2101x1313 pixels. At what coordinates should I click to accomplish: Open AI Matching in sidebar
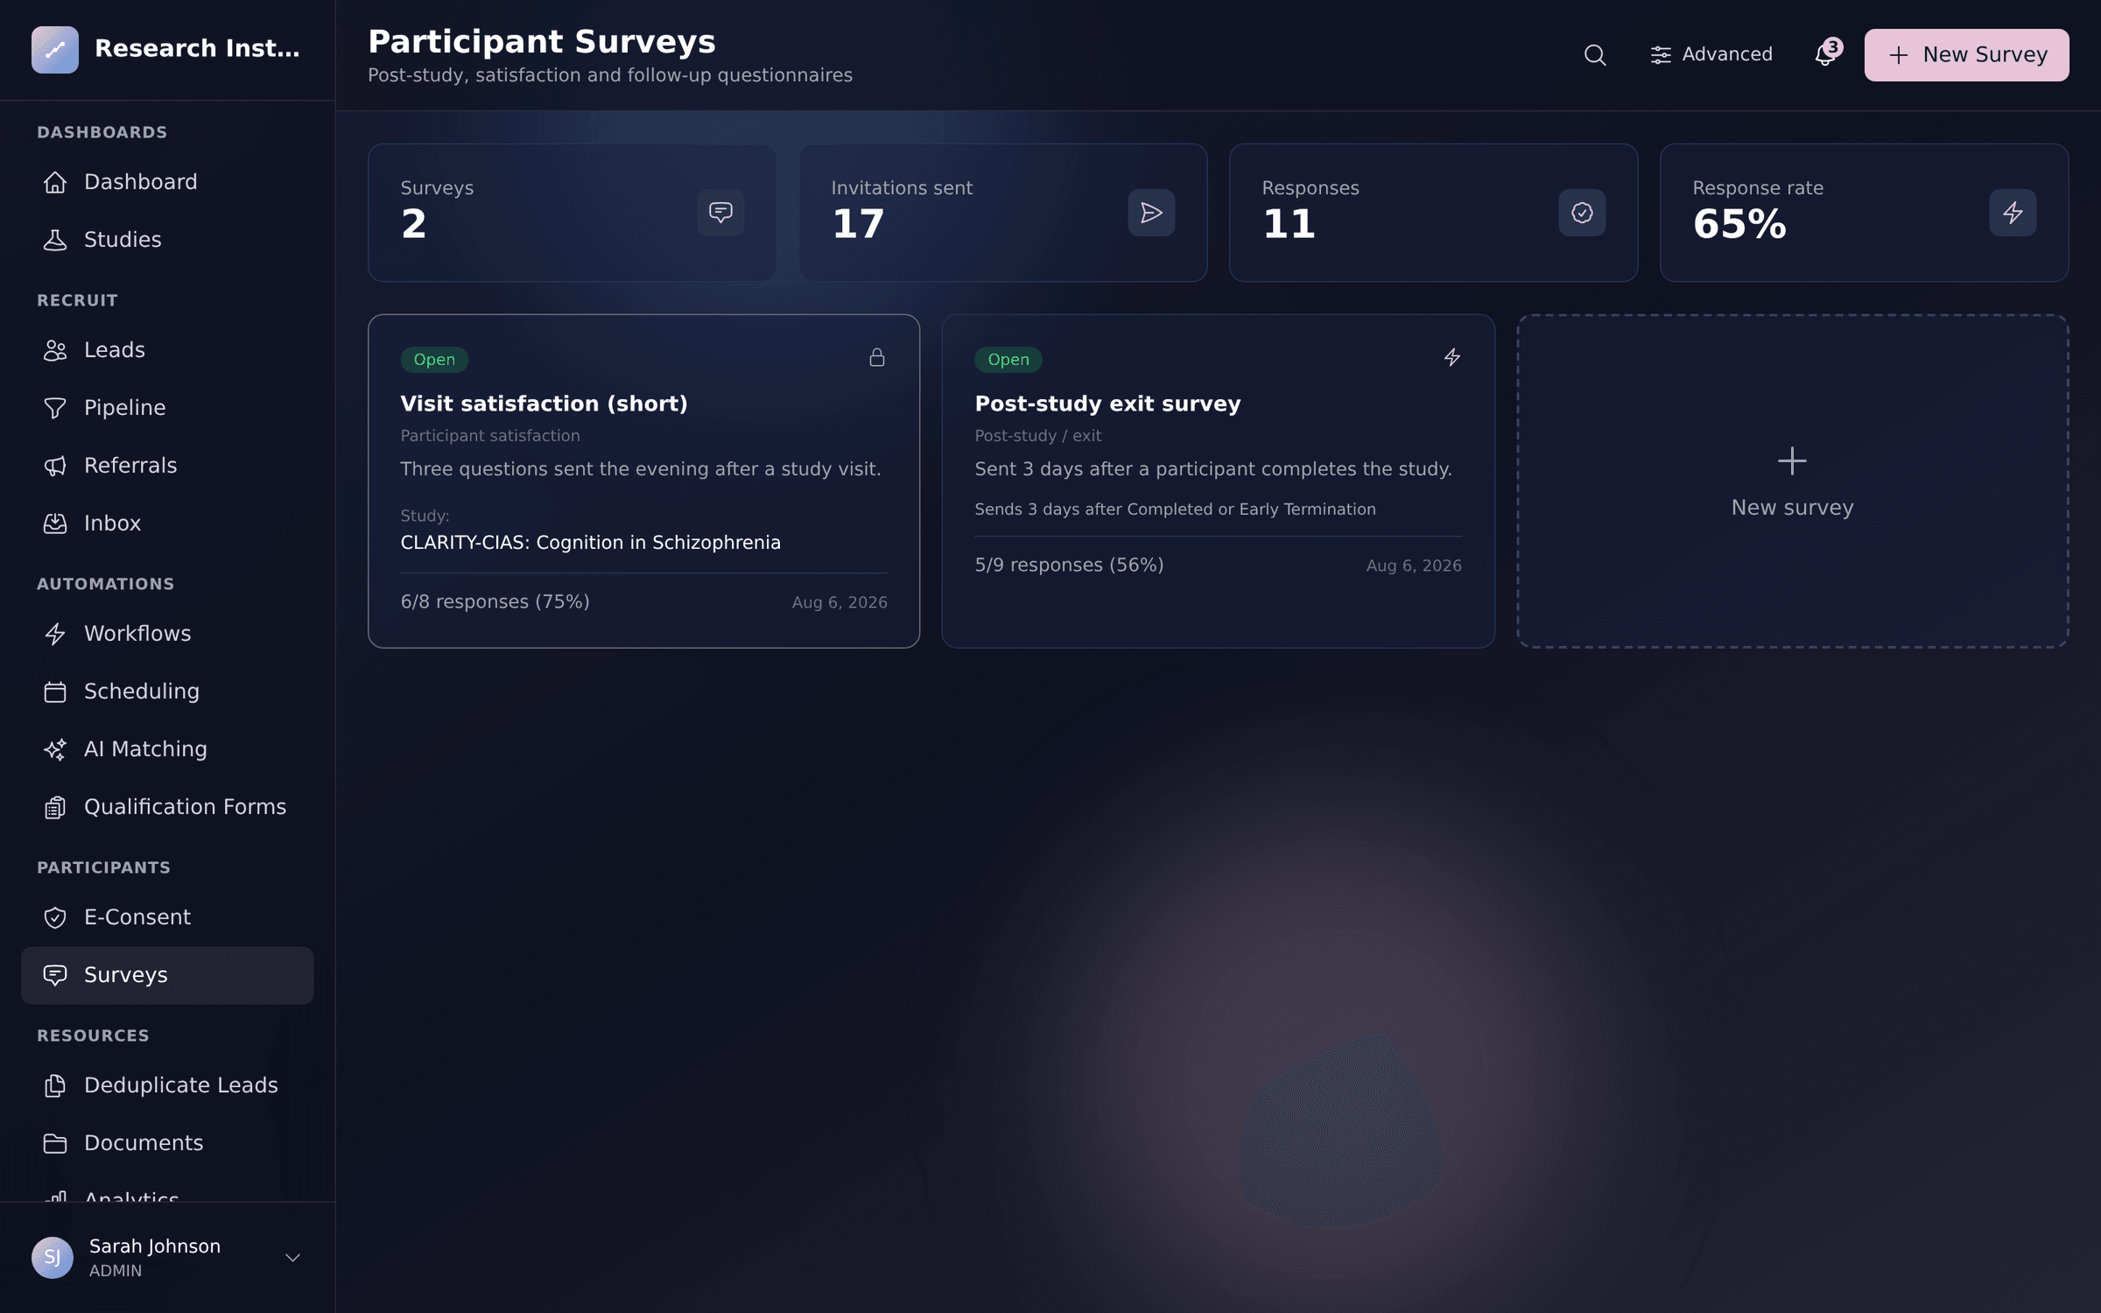(x=167, y=749)
